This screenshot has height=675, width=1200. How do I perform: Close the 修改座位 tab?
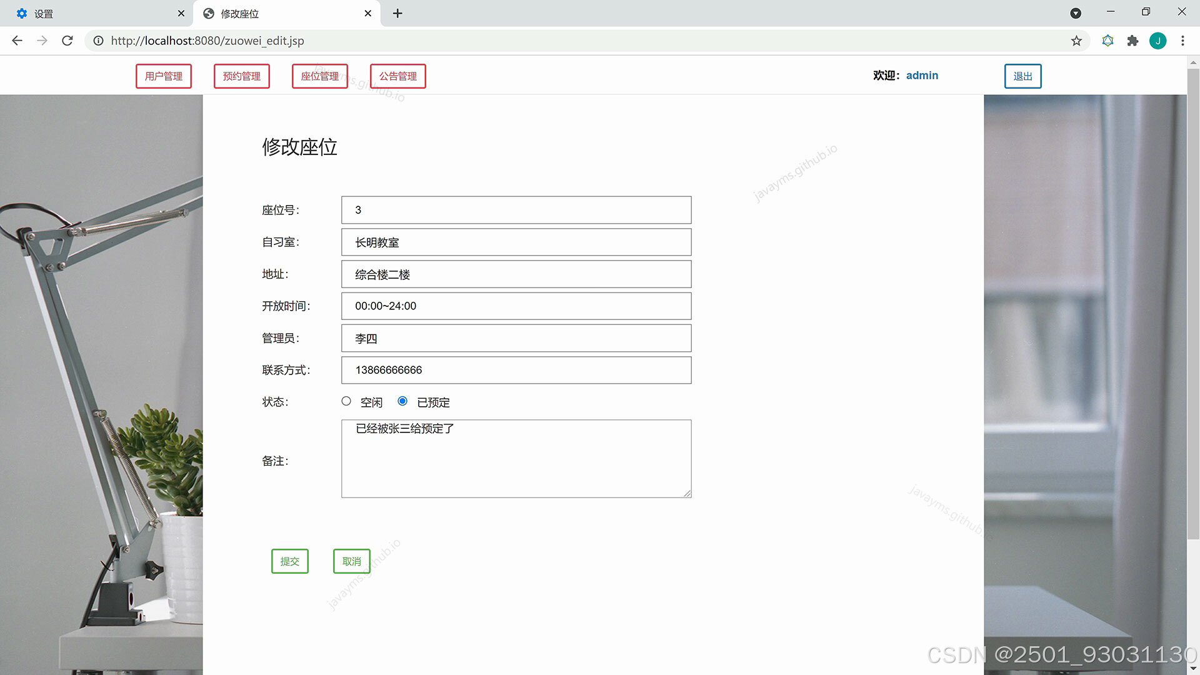(x=367, y=13)
